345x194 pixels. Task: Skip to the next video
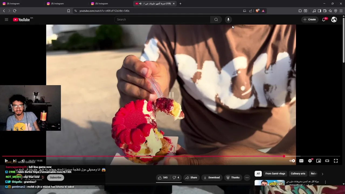pyautogui.click(x=15, y=161)
